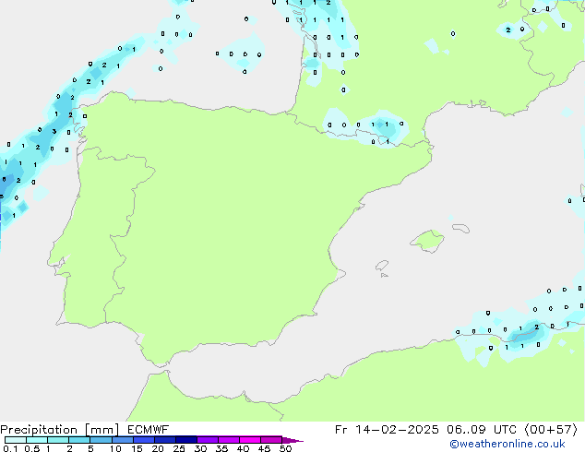Click the 'Precipitation' title word
Viewport: 585px width, 452px height.
(x=39, y=430)
